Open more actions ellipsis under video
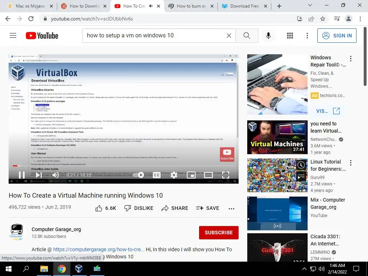Viewport: 368px width, 276px height. [x=231, y=208]
